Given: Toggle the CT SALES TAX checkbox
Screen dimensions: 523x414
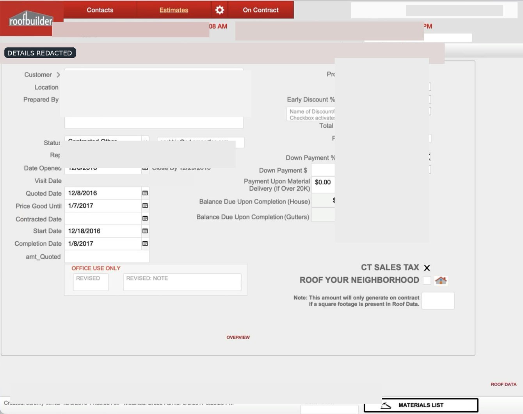Looking at the screenshot, I should click(427, 268).
